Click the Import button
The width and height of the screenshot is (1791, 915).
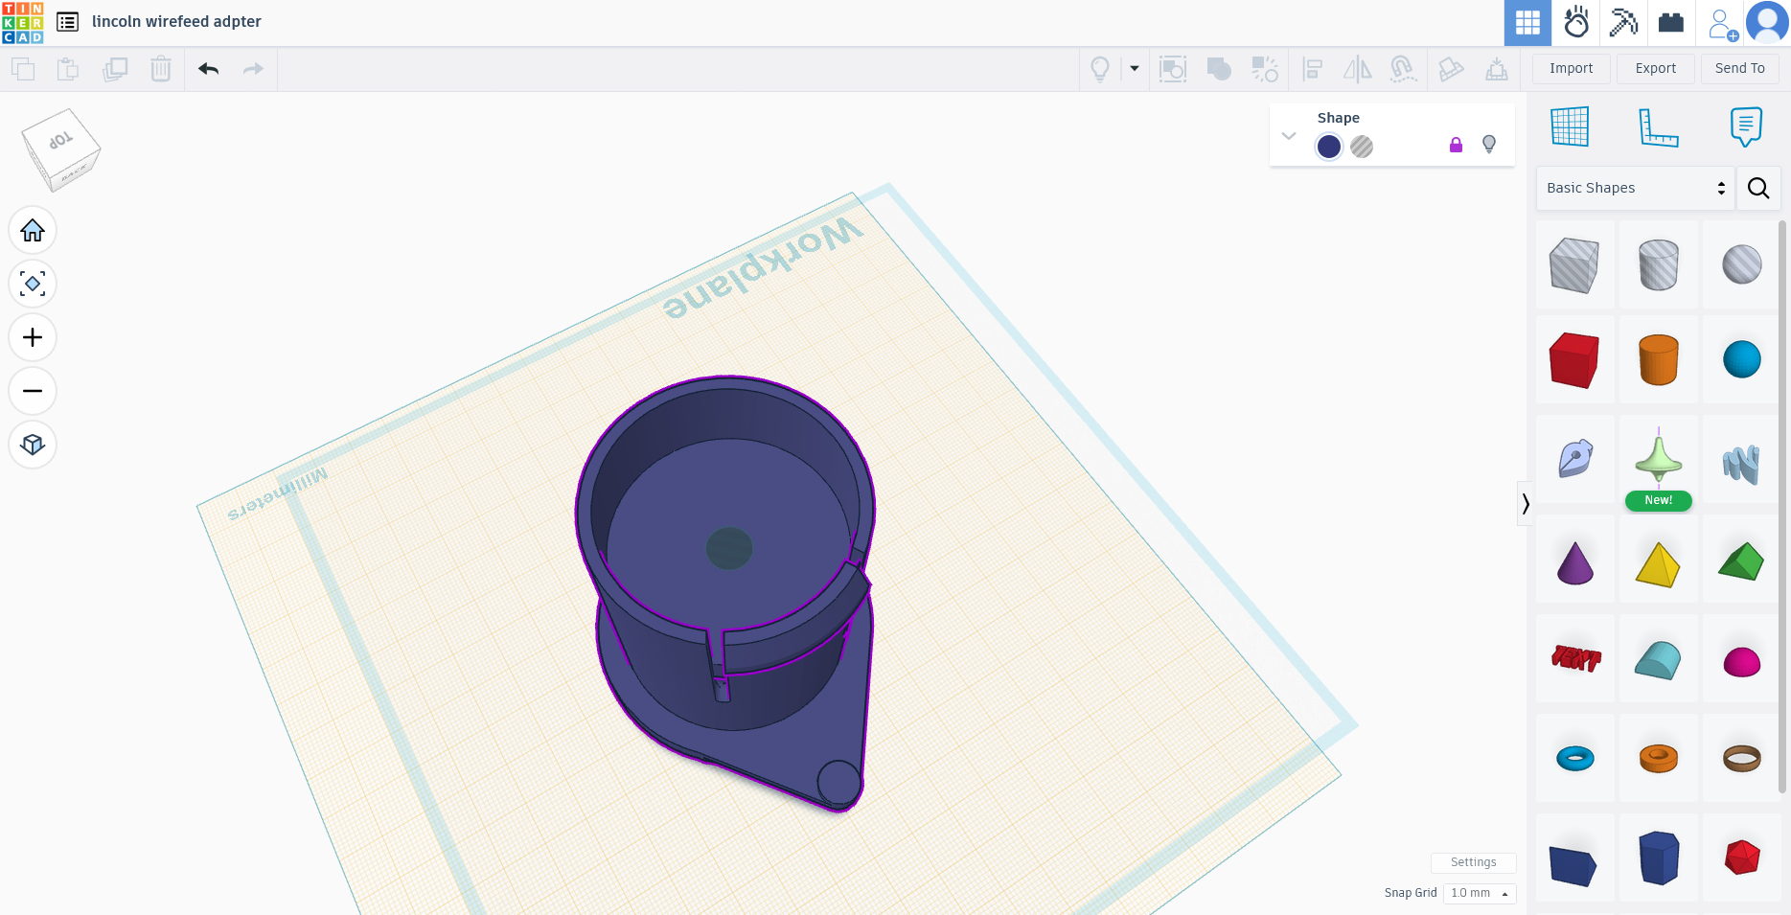click(1571, 68)
